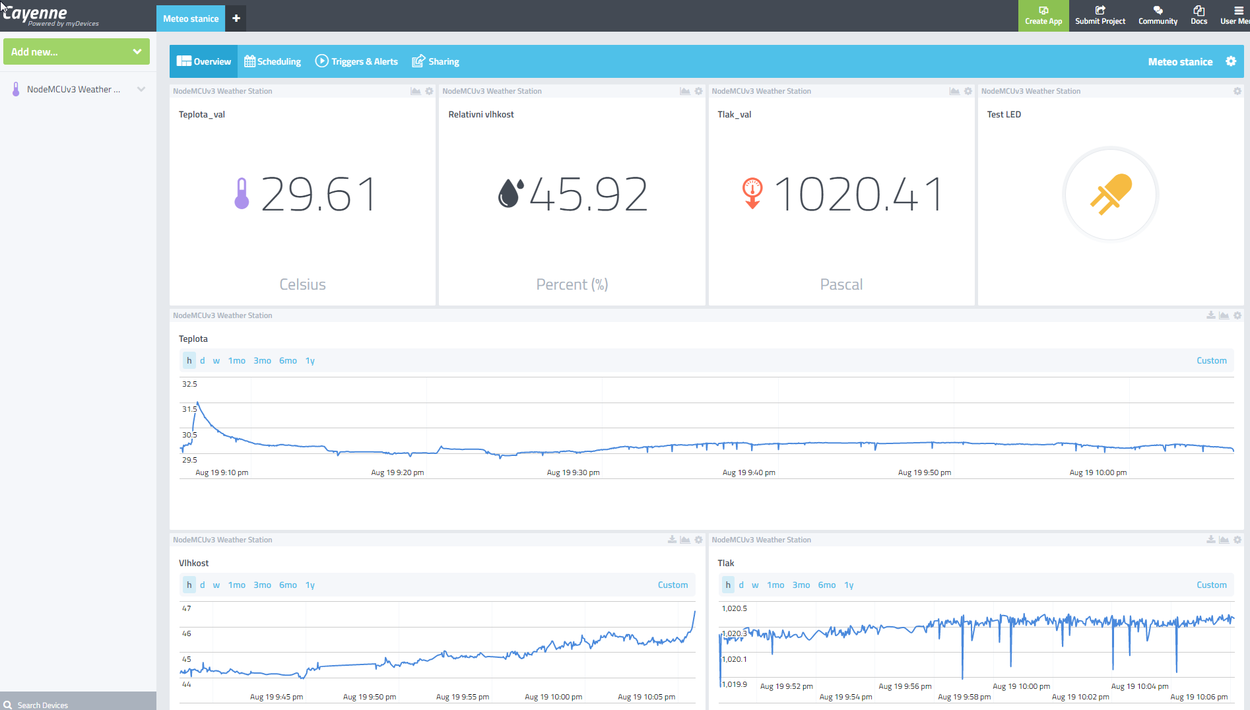This screenshot has width=1250, height=710.
Task: Open Community icon in top bar
Action: (1158, 15)
